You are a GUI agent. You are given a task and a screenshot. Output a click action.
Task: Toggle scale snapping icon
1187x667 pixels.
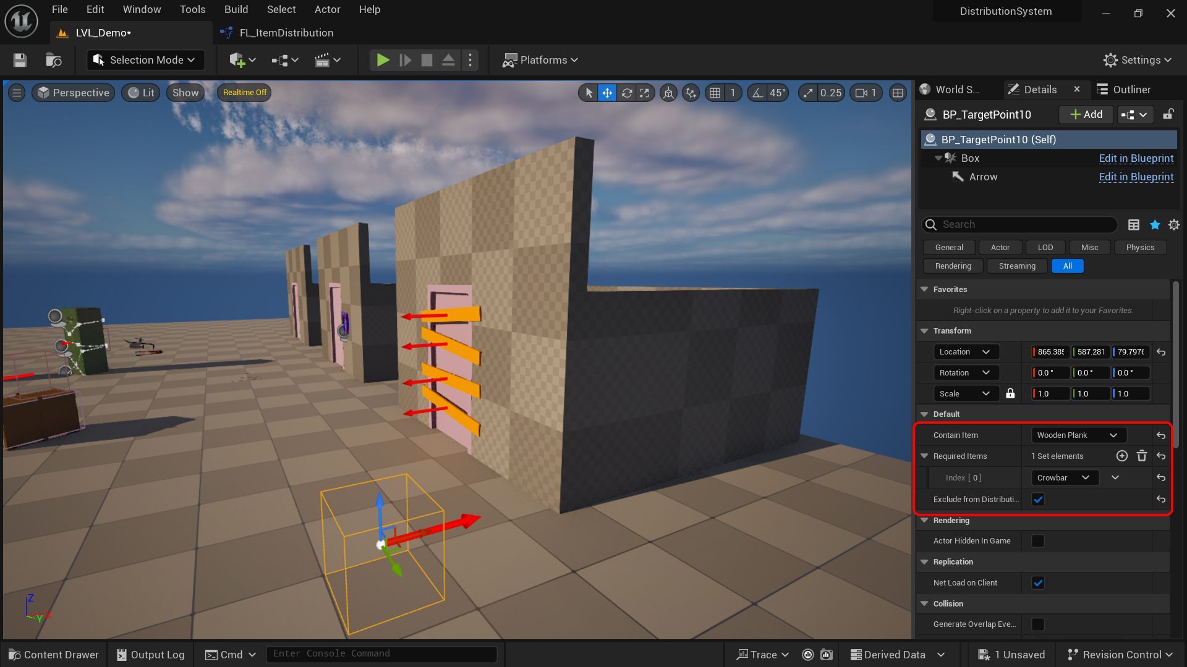[x=808, y=93]
